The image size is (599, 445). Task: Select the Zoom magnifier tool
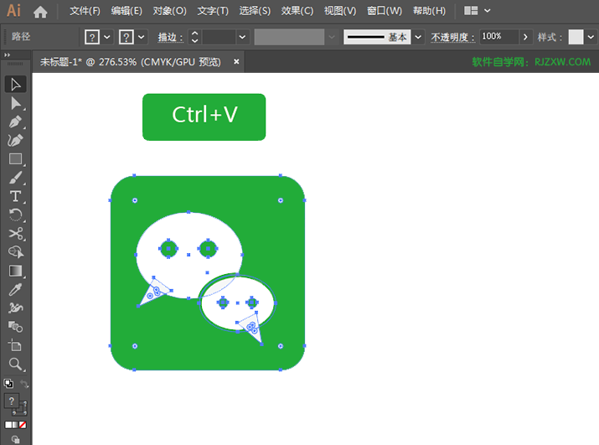tap(15, 364)
